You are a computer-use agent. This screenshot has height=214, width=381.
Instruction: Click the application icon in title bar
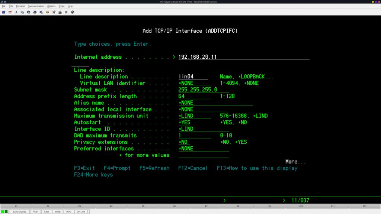(x=2, y=2)
